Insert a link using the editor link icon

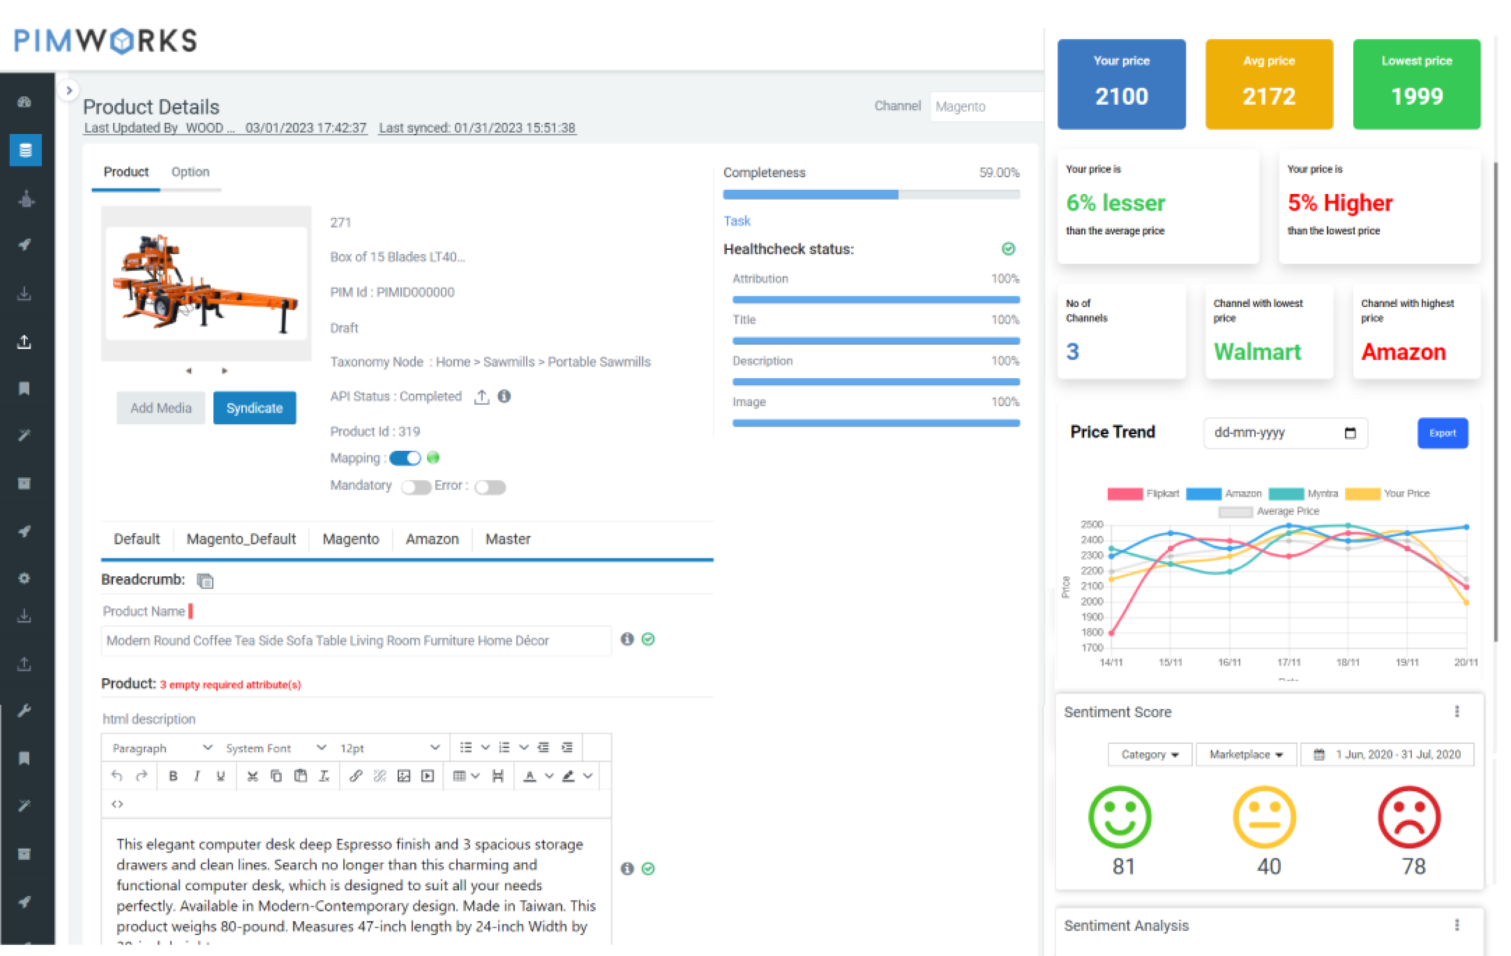pos(356,776)
